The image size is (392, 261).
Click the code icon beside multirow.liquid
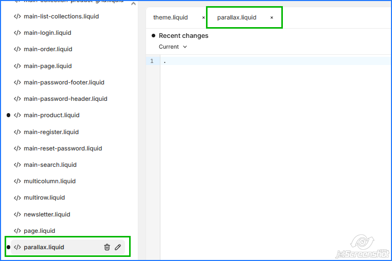coord(17,198)
